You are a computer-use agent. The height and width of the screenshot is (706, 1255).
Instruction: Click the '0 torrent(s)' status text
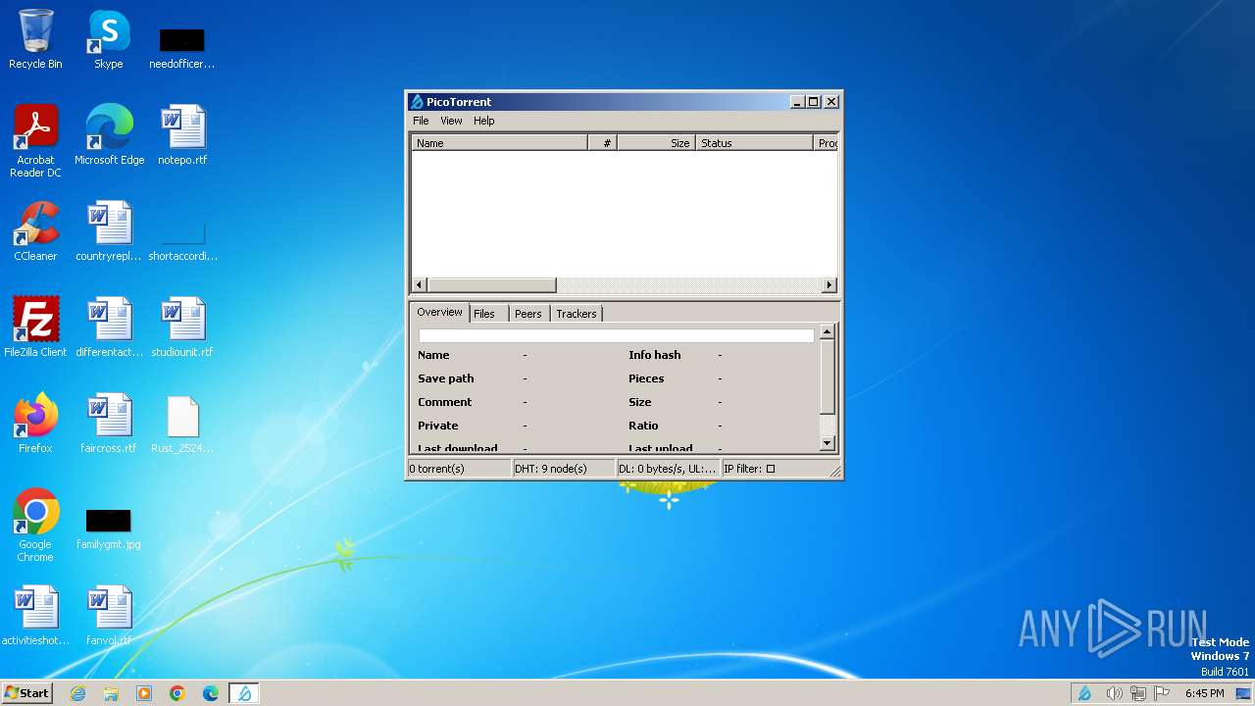coord(437,469)
